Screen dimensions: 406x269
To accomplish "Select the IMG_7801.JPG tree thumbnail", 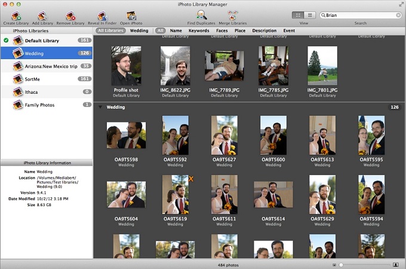I will [x=322, y=66].
